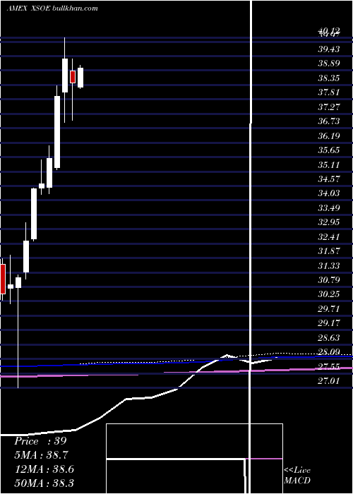Click the 27.01 price axis label
This screenshot has height=494, width=353.
coord(329,381)
